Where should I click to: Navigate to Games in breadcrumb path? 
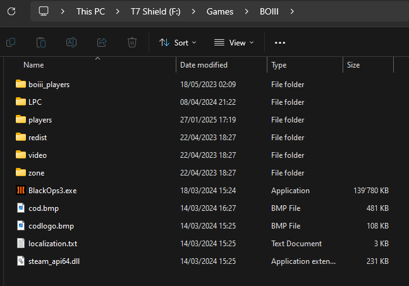[x=219, y=11]
